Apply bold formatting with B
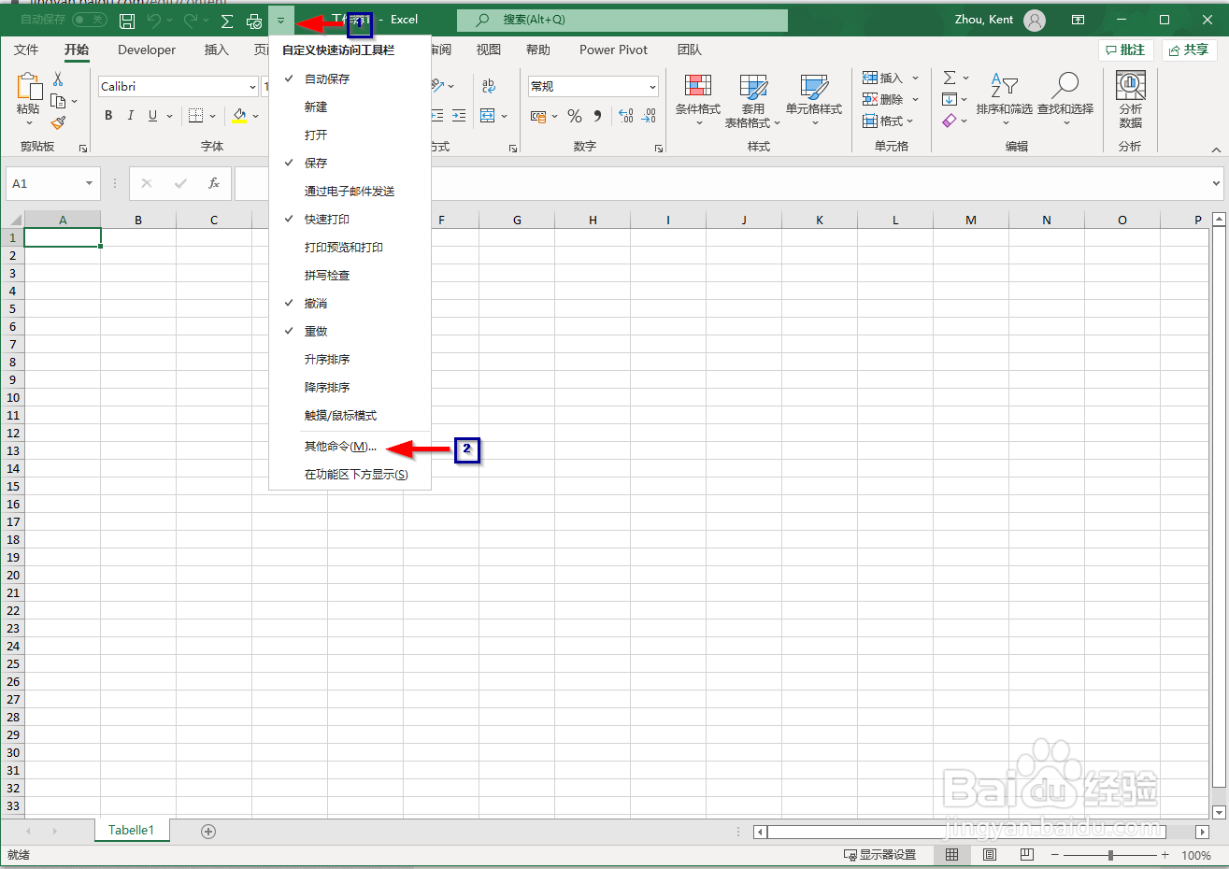The image size is (1229, 869). click(108, 116)
